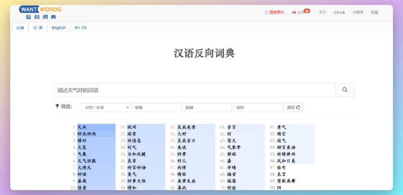Select result word 雨情
Image resolution: width=403 pixels, height=195 pixels.
182,167
